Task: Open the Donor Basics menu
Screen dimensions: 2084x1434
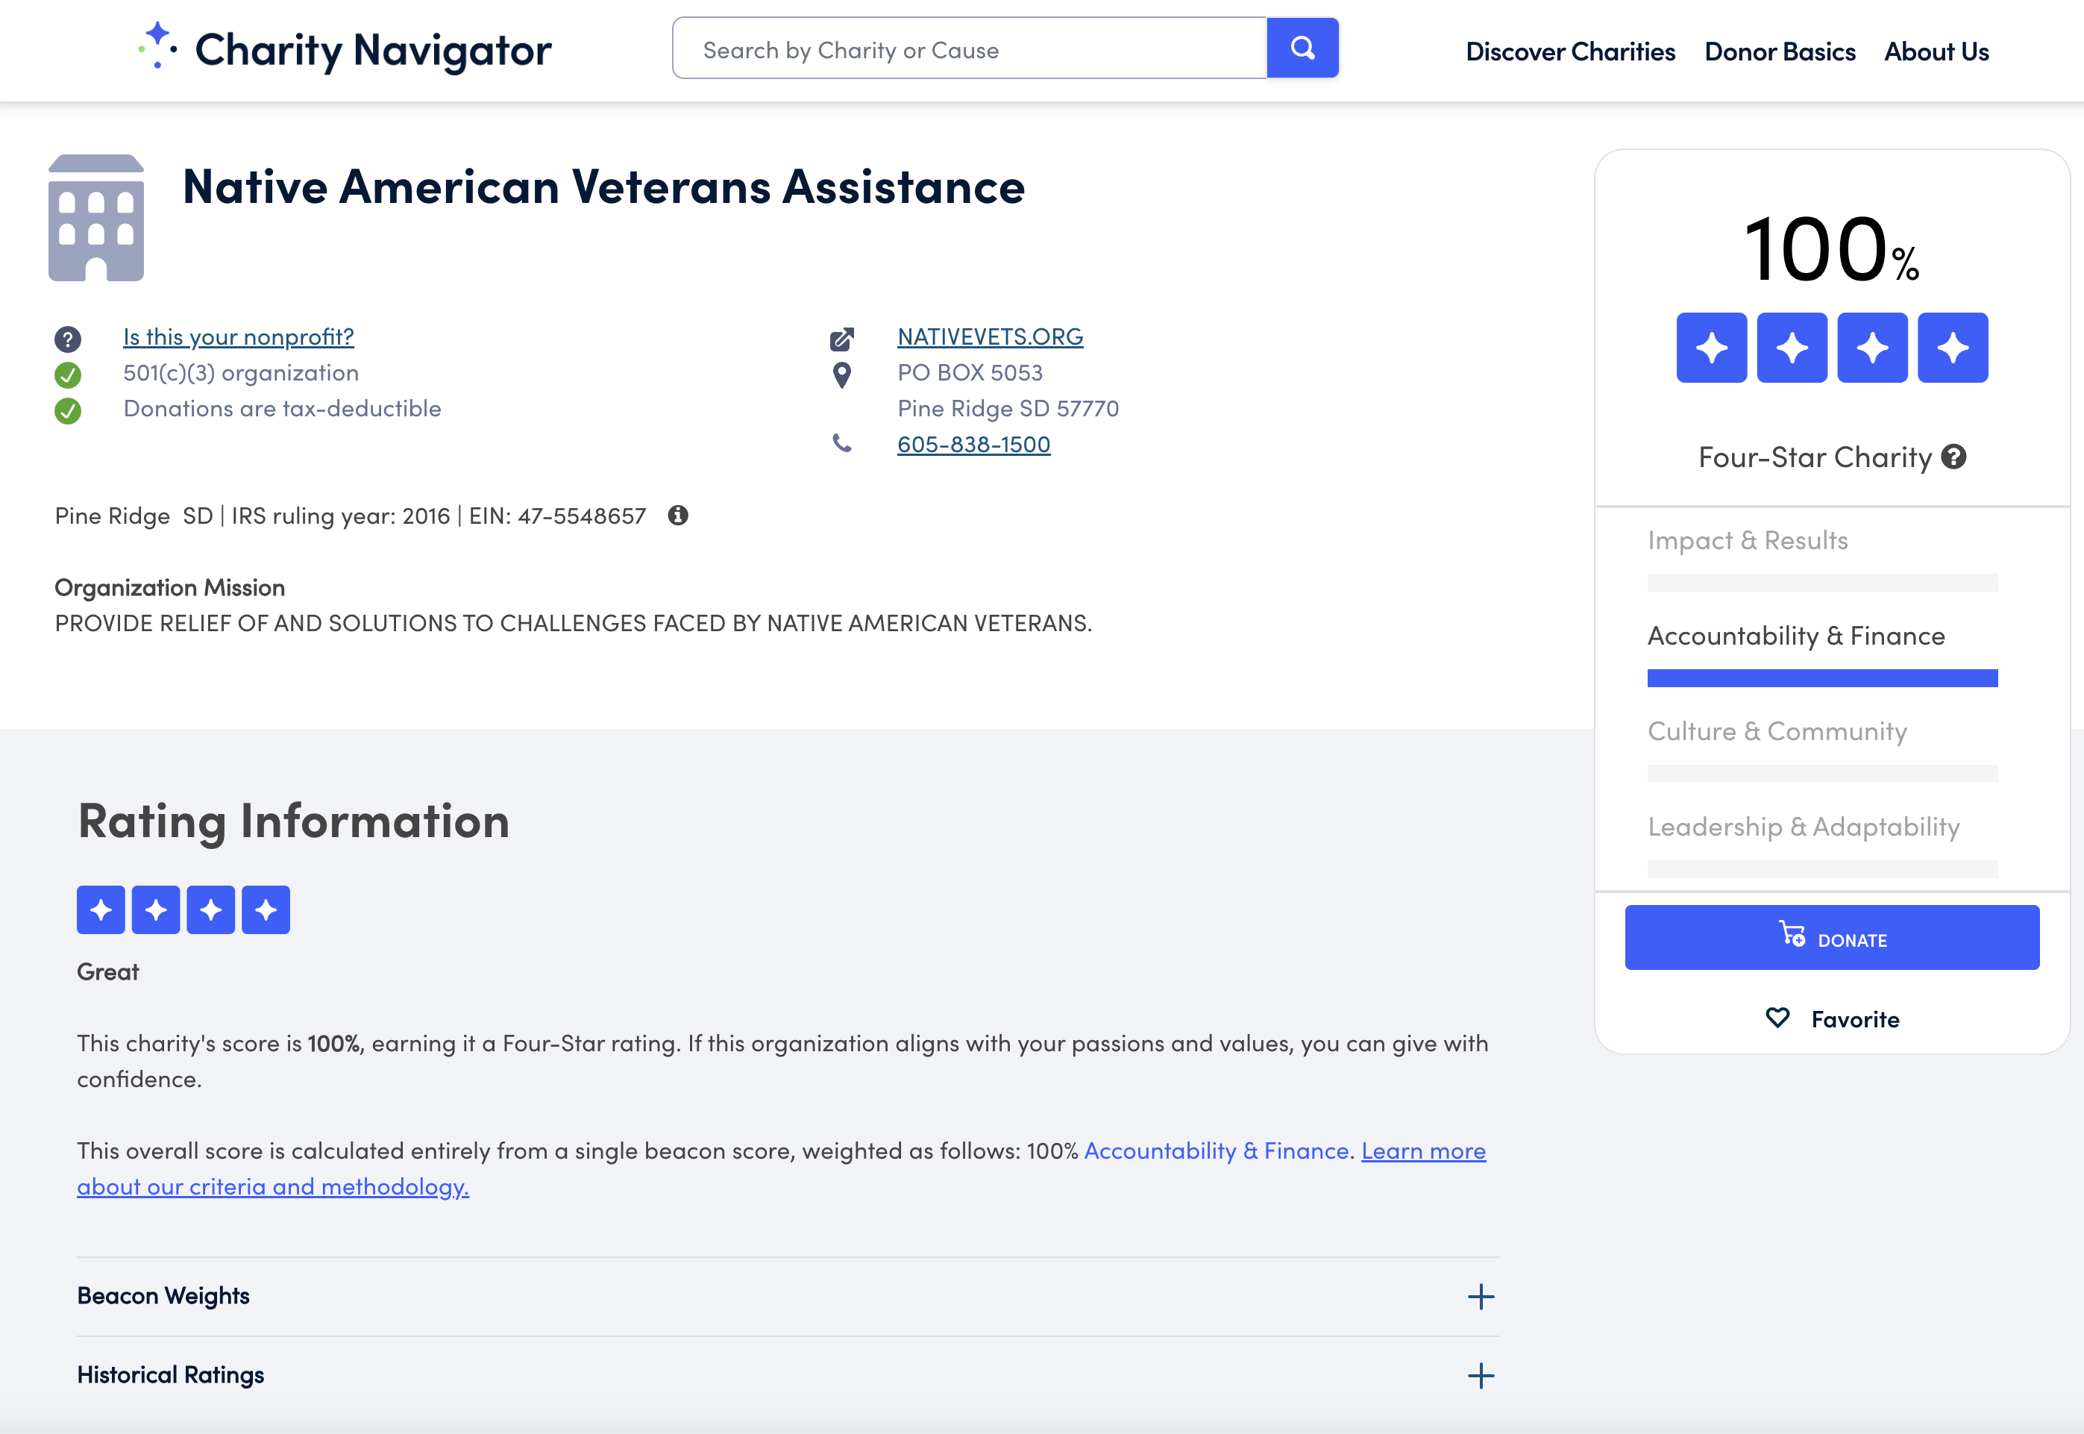Action: [1780, 51]
